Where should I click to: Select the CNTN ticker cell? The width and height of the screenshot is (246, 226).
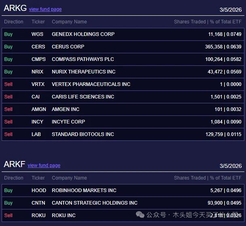pos(38,203)
